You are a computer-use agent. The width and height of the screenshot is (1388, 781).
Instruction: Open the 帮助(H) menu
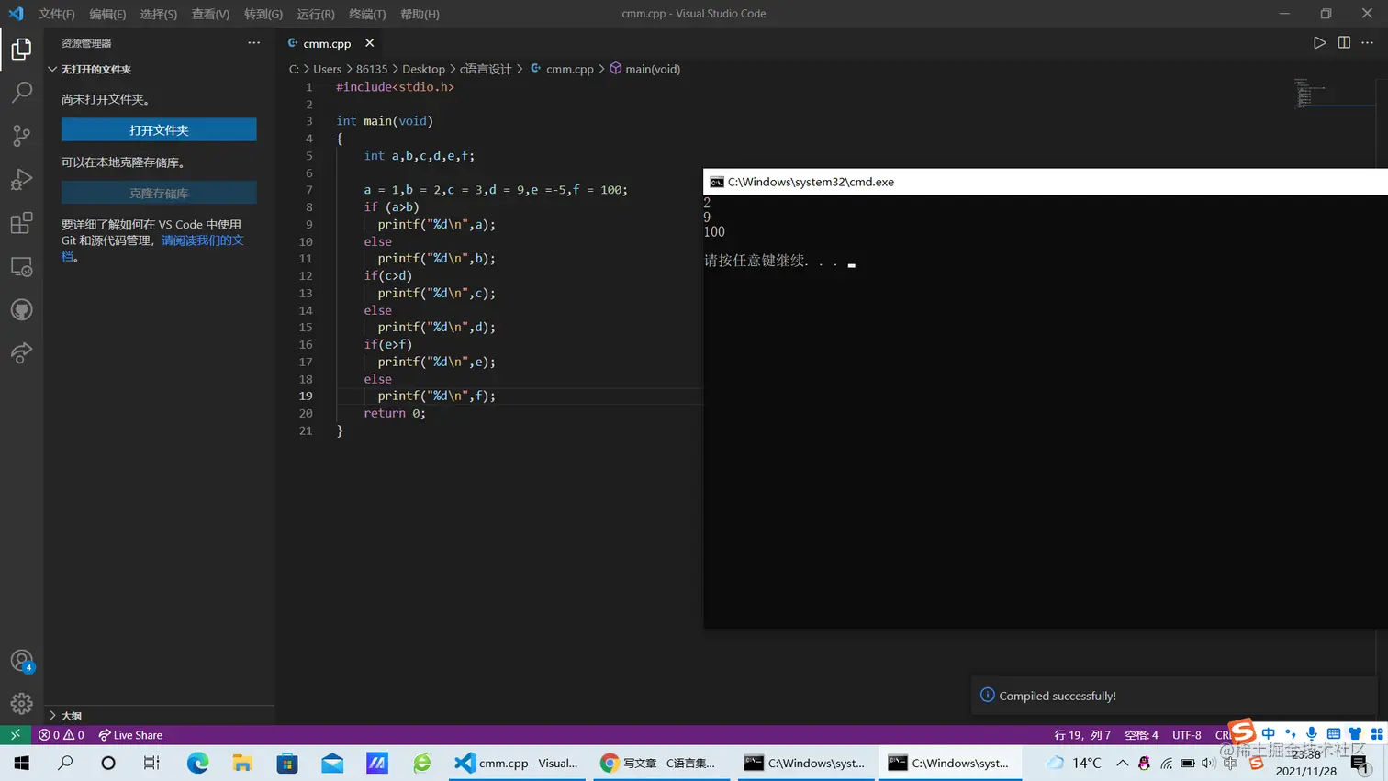pos(420,14)
